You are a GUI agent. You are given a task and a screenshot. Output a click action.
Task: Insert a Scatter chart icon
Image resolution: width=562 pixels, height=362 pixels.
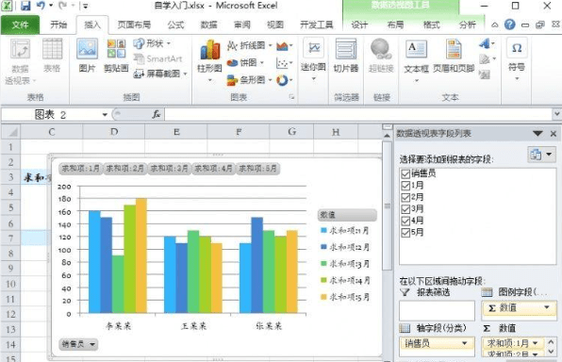284,63
